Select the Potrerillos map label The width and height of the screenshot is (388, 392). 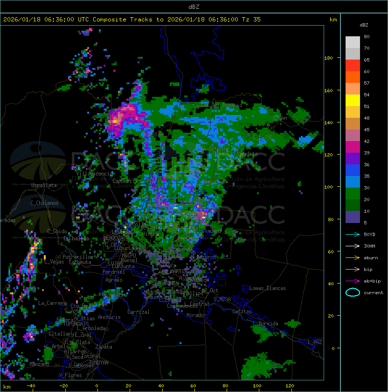click(x=78, y=257)
